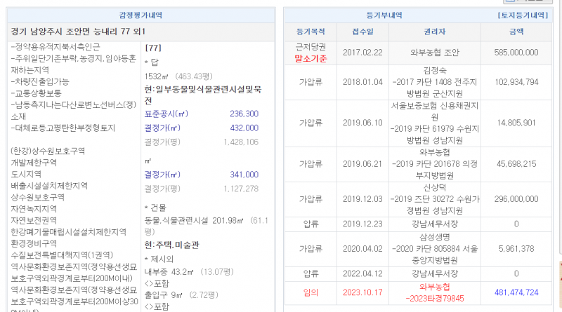Select the 감정평가내역 panel header
The image size is (562, 312).
(141, 15)
